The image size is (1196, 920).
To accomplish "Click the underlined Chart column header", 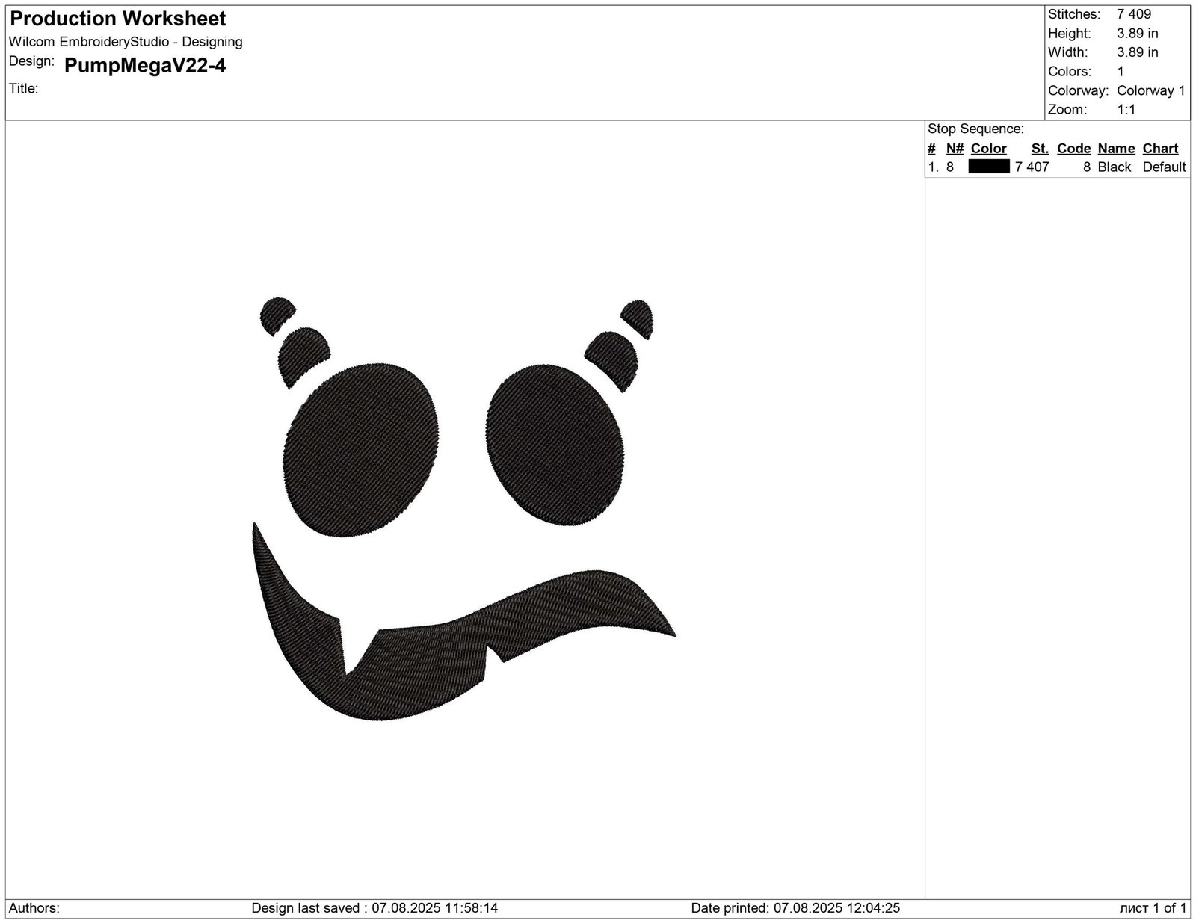I will [1161, 148].
